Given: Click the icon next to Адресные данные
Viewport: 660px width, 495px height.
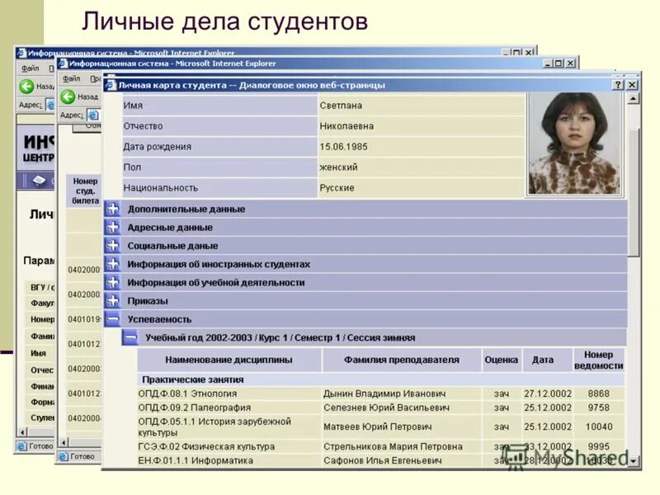Looking at the screenshot, I should (x=113, y=228).
